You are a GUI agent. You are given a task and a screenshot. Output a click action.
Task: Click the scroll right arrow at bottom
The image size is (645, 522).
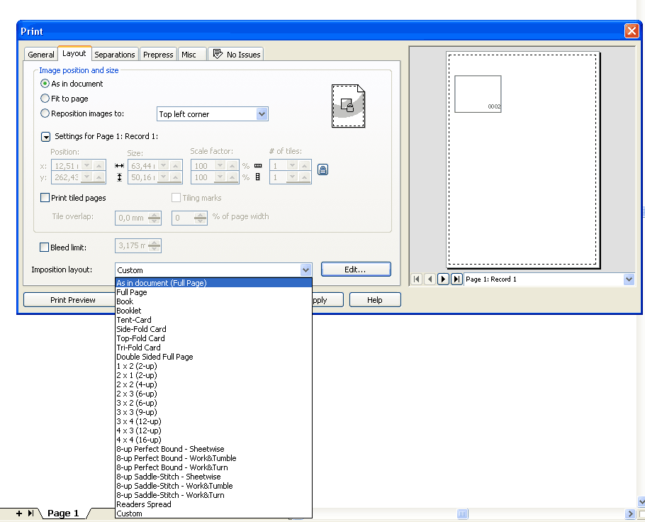[x=630, y=513]
